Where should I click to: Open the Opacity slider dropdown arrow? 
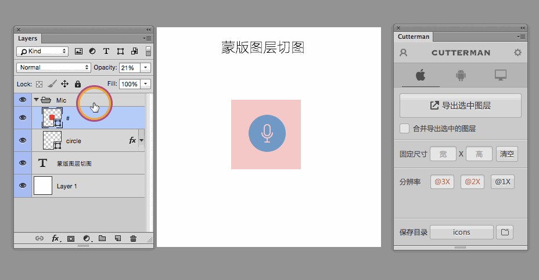tap(145, 68)
